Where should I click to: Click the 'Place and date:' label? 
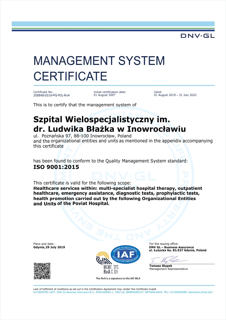[44, 244]
